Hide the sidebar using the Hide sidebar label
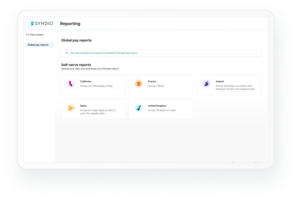 click(x=37, y=35)
